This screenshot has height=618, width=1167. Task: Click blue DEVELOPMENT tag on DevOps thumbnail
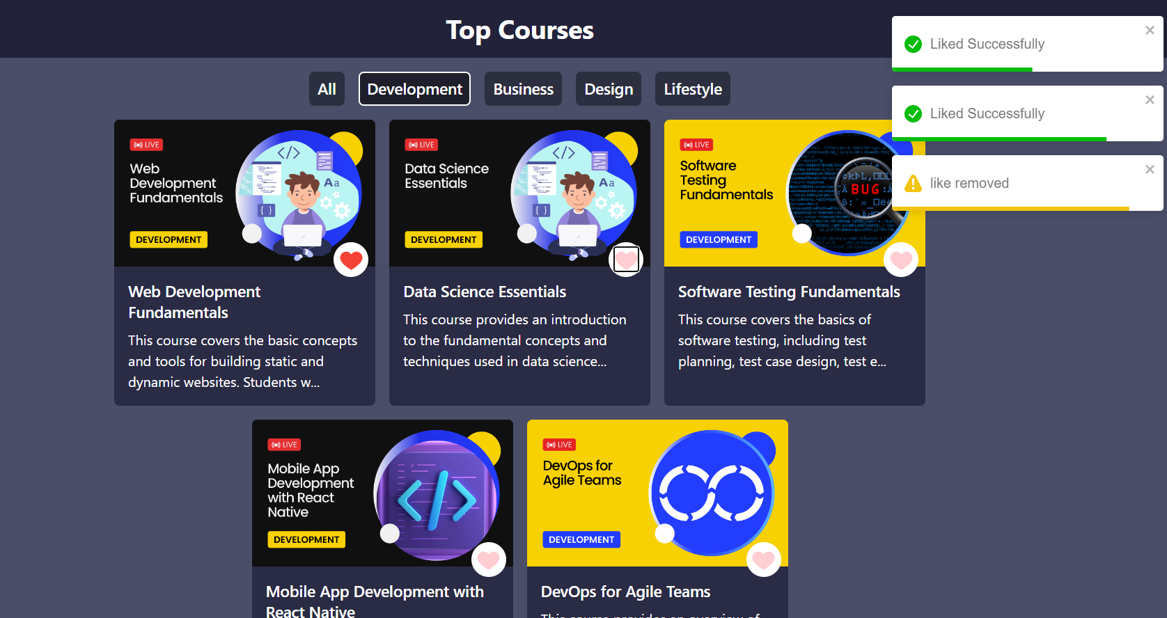tap(581, 539)
